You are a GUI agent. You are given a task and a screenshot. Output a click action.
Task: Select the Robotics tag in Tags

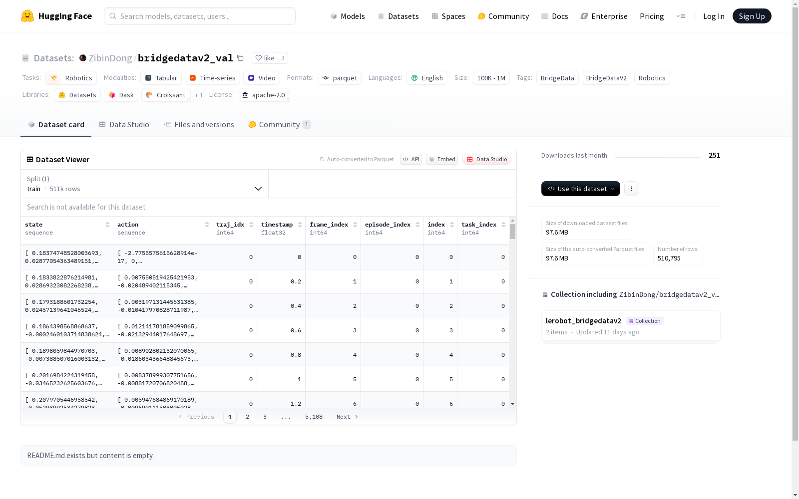652,78
